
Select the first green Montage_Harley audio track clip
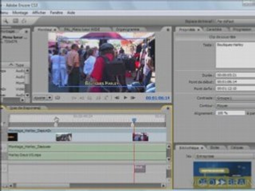87,147
